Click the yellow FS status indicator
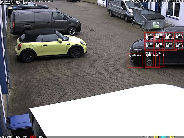Image resolution: width=184 pixels, height=138 pixels. (x=156, y=137)
